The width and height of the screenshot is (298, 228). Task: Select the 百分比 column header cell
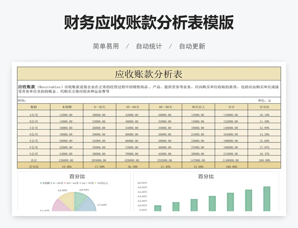[264, 107]
